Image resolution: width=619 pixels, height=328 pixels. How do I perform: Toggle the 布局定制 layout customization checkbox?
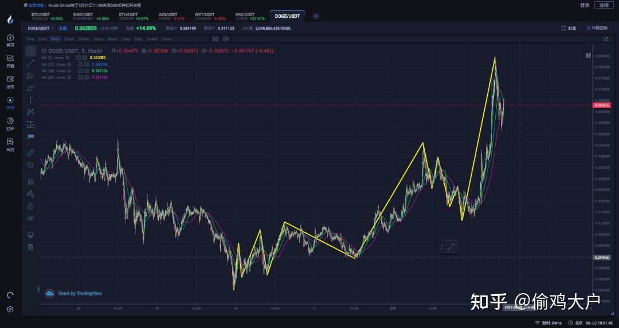pos(588,29)
